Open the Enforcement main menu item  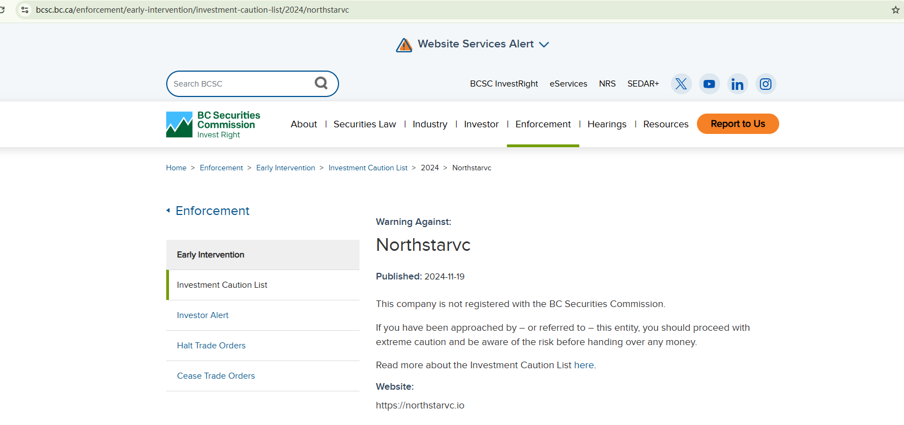pyautogui.click(x=543, y=124)
